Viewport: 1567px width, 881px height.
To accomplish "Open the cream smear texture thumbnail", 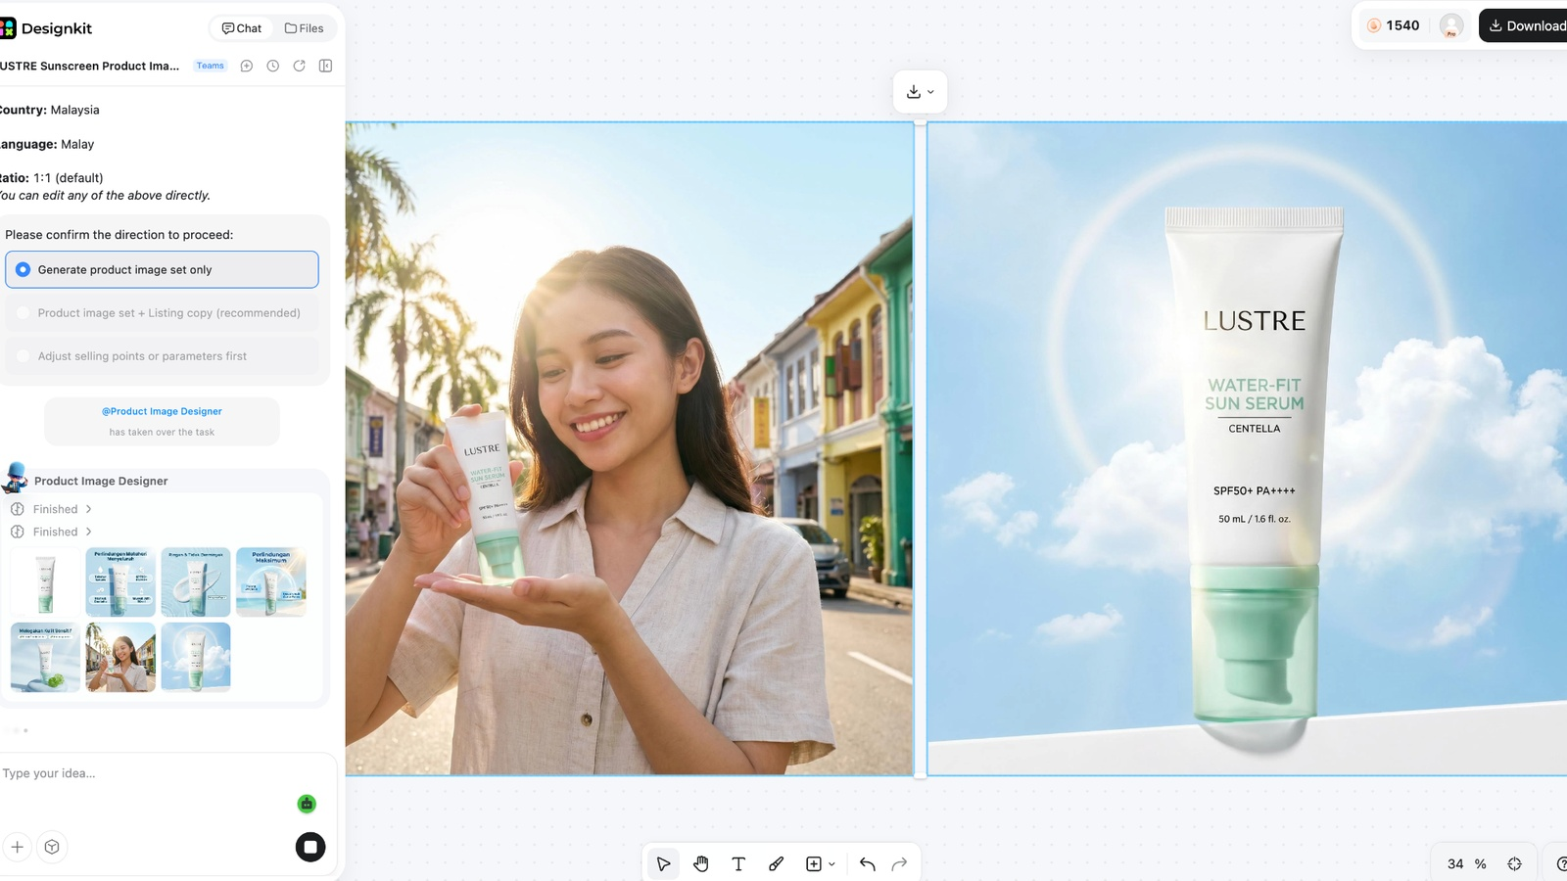I will (196, 582).
